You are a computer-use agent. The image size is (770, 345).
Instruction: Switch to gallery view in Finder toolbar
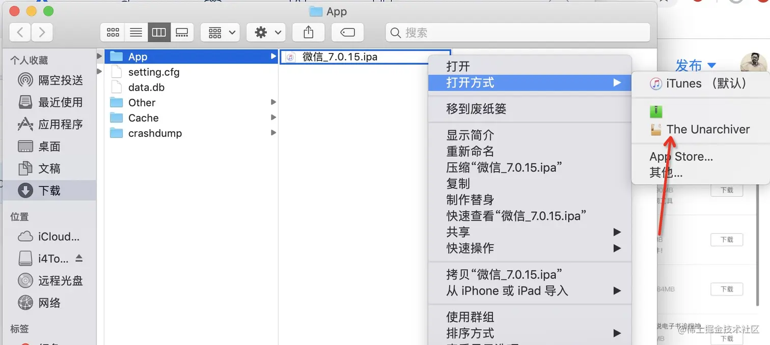tap(182, 33)
